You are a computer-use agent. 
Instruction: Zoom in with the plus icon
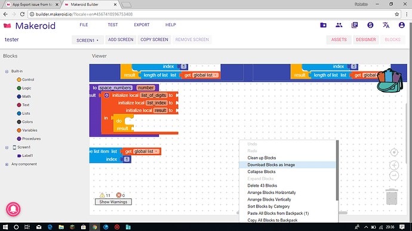pyautogui.click(x=394, y=165)
